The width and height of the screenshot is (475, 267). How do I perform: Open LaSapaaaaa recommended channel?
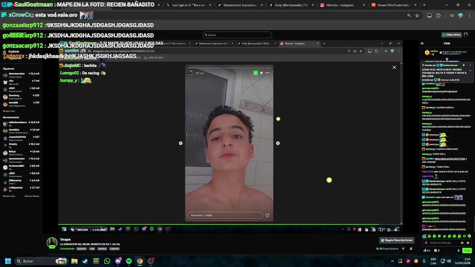(21, 189)
